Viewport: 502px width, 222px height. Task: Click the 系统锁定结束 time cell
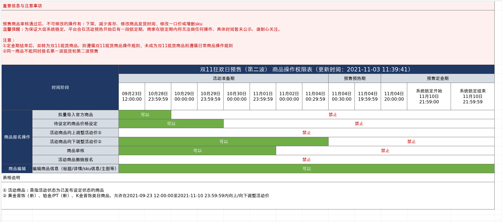pyautogui.click(x=473, y=96)
